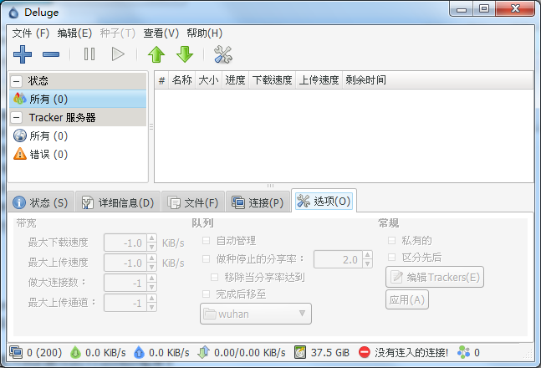Viewport: 541px width, 368px height.
Task: Click the 做大连接数 value field
Action: click(x=126, y=283)
